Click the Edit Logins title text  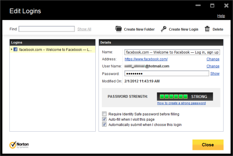[x=25, y=11]
